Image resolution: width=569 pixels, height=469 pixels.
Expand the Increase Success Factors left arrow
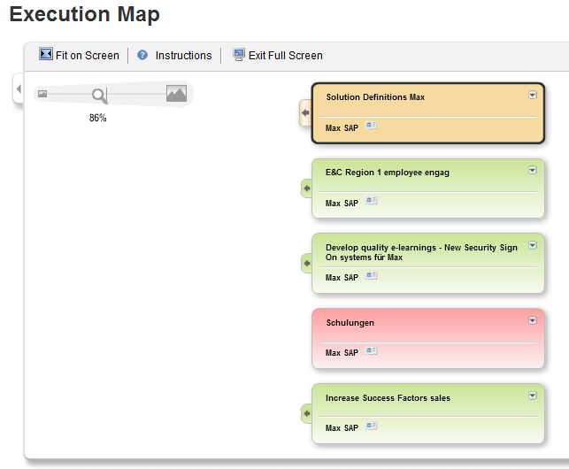[306, 413]
